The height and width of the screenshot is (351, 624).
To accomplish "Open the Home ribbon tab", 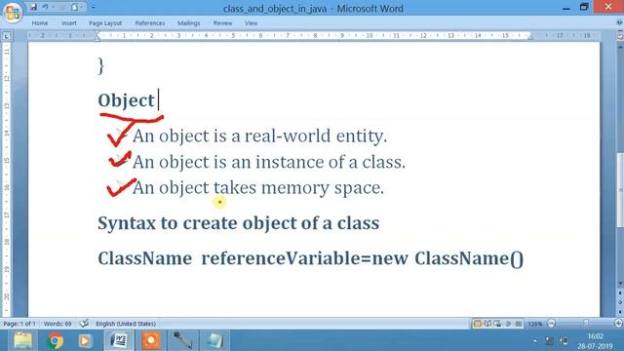I will (40, 23).
